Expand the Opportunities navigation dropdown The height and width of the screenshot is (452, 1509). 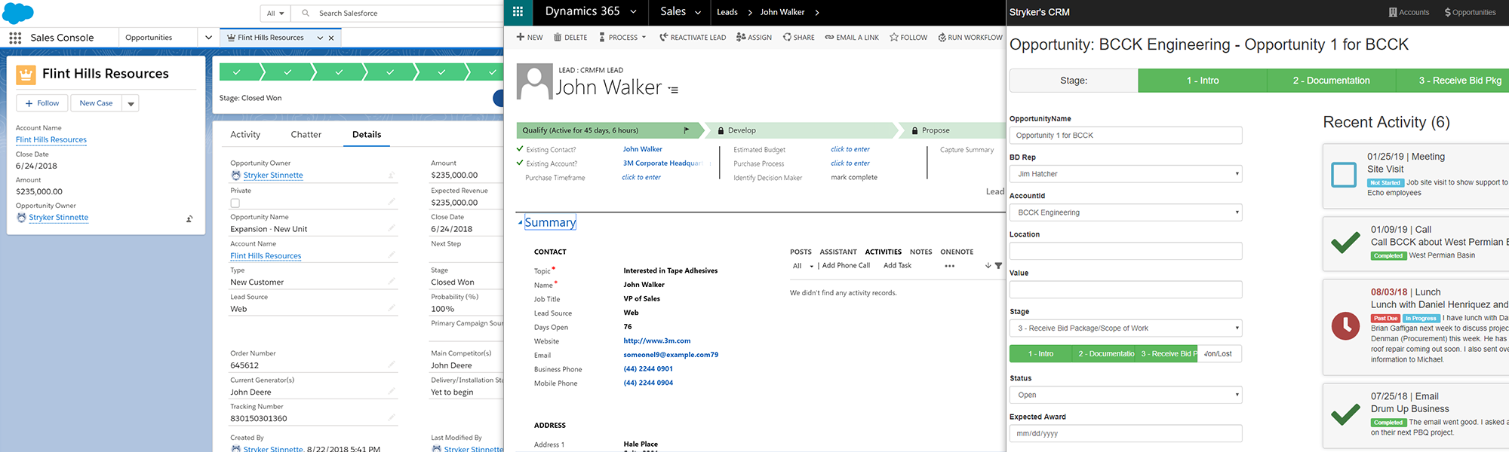(208, 38)
